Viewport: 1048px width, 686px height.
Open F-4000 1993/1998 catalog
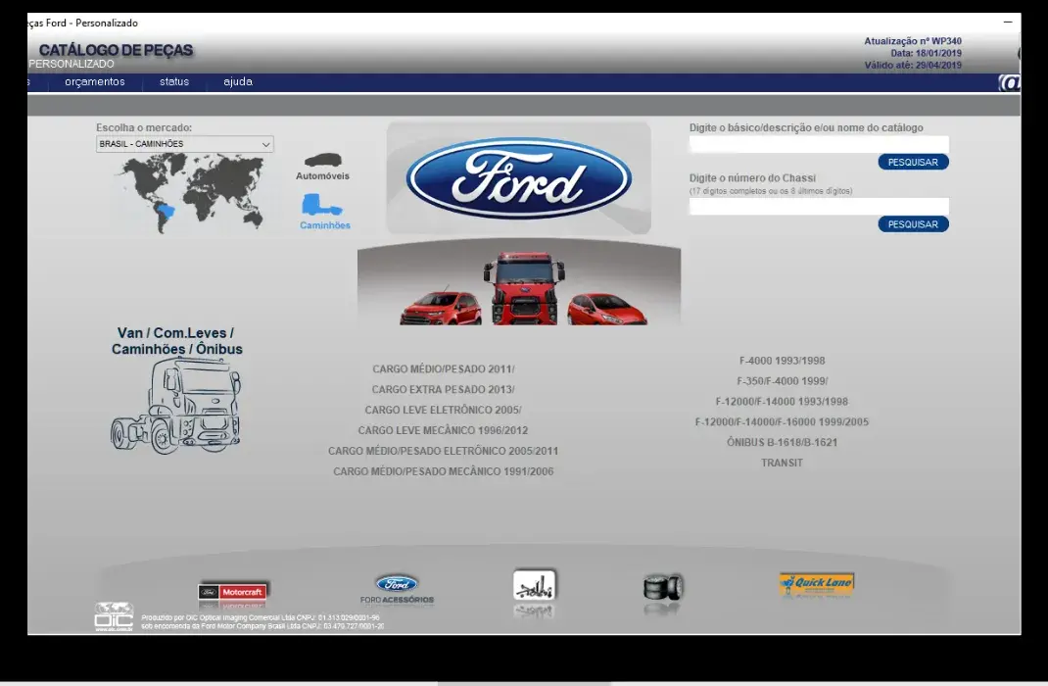[782, 361]
